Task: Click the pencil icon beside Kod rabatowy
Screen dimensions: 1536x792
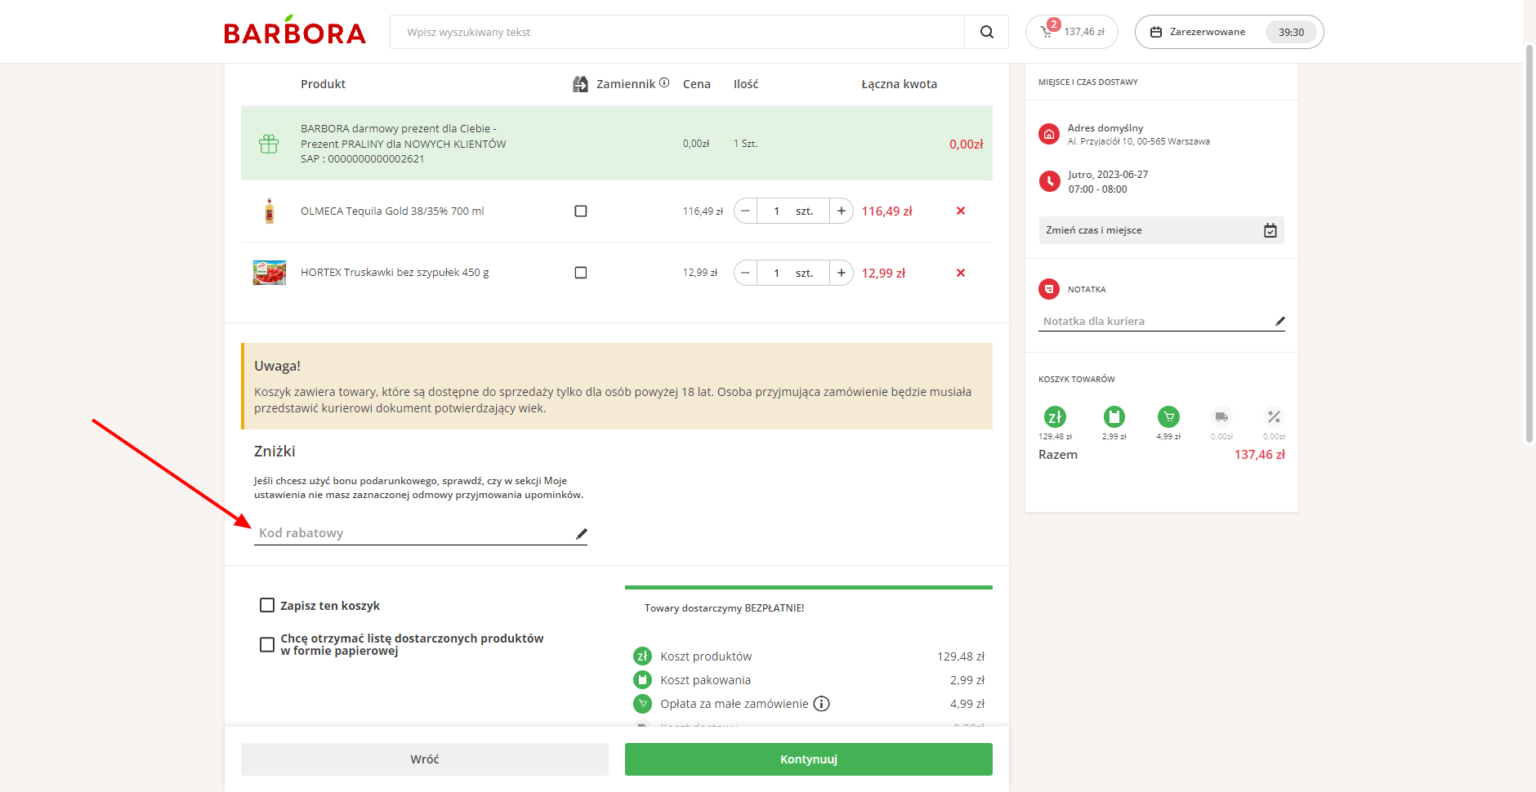Action: coord(581,534)
